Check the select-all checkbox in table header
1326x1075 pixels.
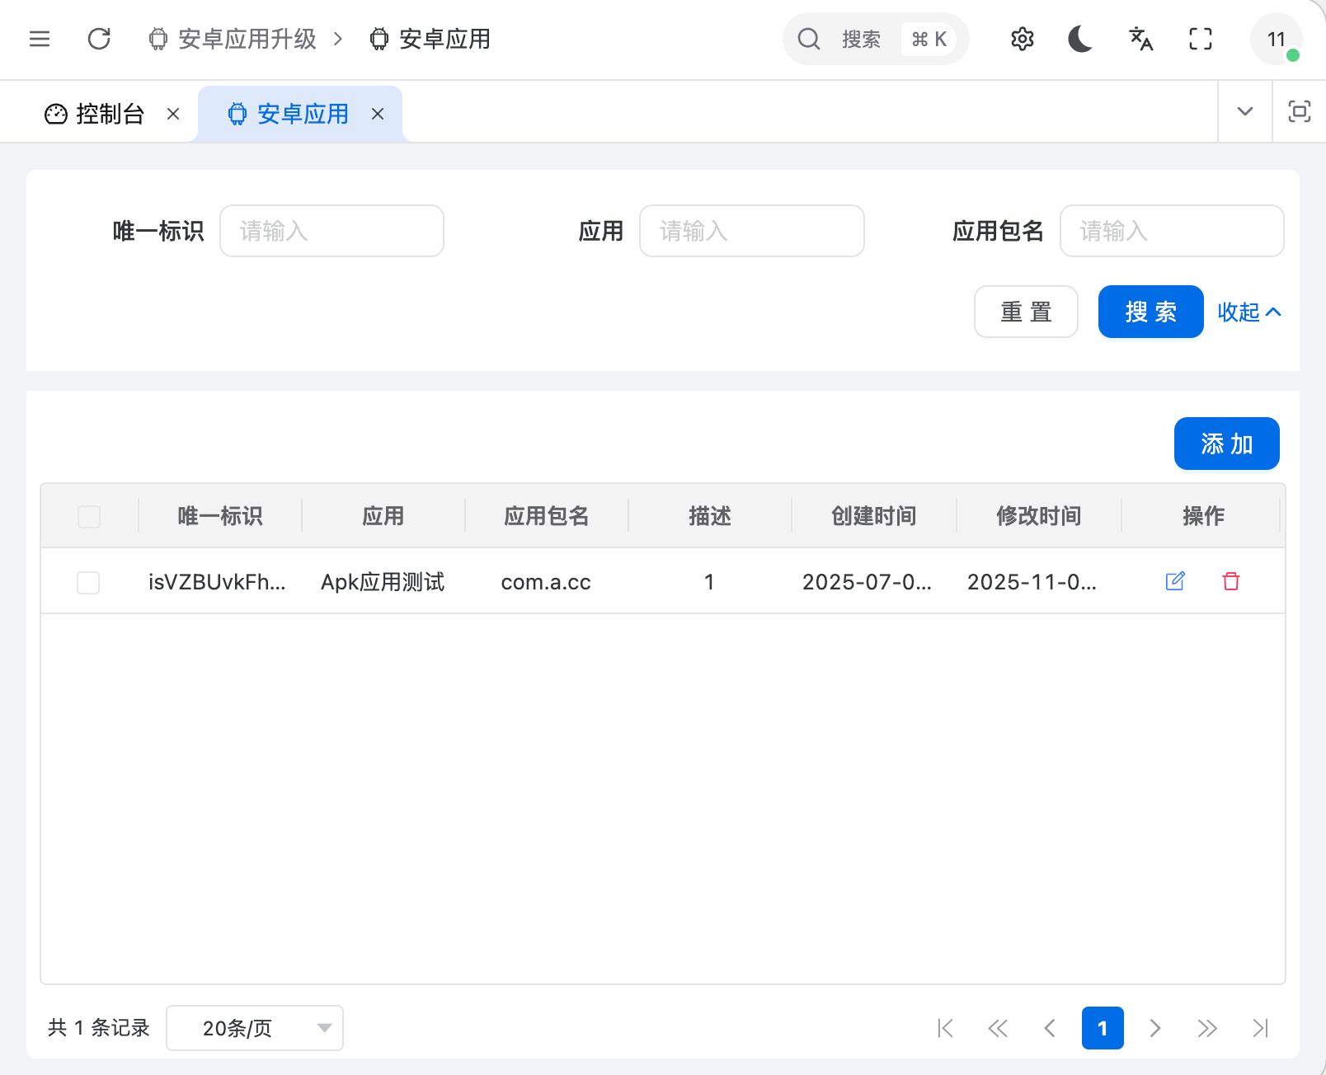[89, 517]
